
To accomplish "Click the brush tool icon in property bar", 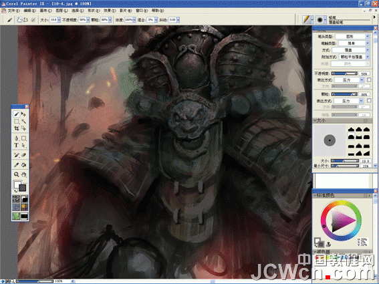I will (9, 20).
